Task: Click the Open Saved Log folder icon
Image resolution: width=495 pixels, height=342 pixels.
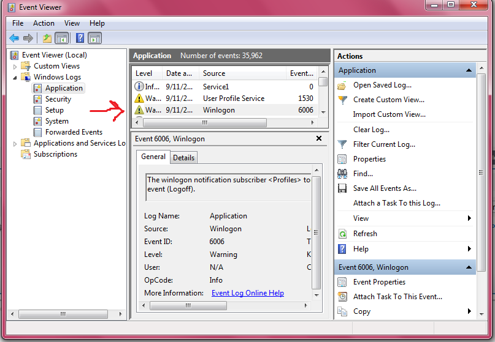Action: pyautogui.click(x=342, y=85)
